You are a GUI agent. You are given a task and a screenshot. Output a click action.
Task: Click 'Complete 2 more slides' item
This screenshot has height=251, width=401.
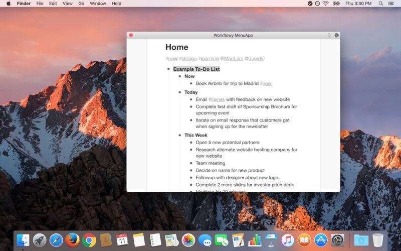[x=245, y=185]
